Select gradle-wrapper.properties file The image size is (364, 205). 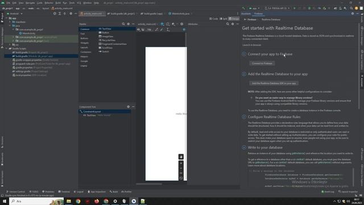(35, 60)
